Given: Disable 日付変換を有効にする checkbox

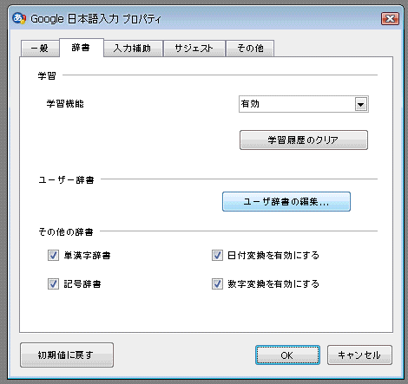Looking at the screenshot, I should click(x=217, y=256).
